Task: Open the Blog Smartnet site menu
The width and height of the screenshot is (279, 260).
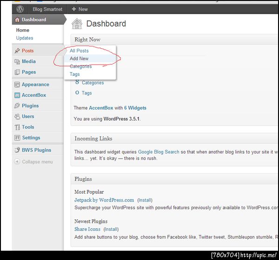Action: click(x=47, y=9)
